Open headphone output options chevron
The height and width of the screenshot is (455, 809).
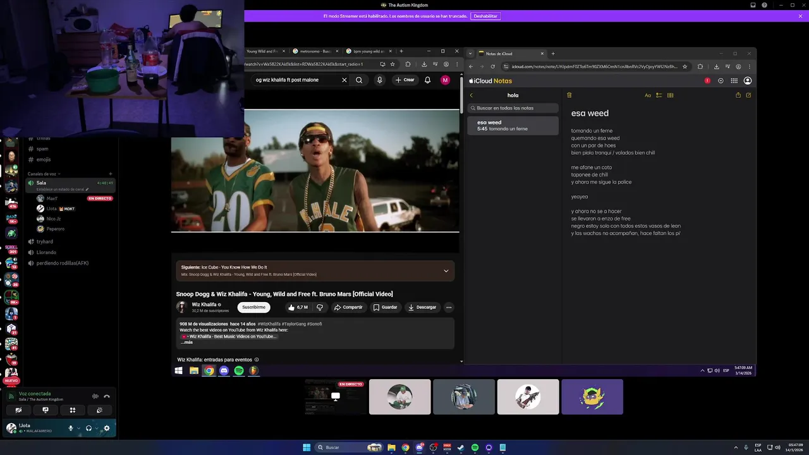(x=96, y=428)
